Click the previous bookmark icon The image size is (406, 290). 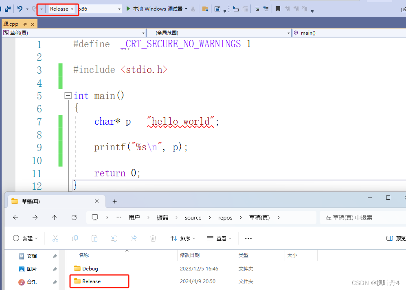point(287,9)
